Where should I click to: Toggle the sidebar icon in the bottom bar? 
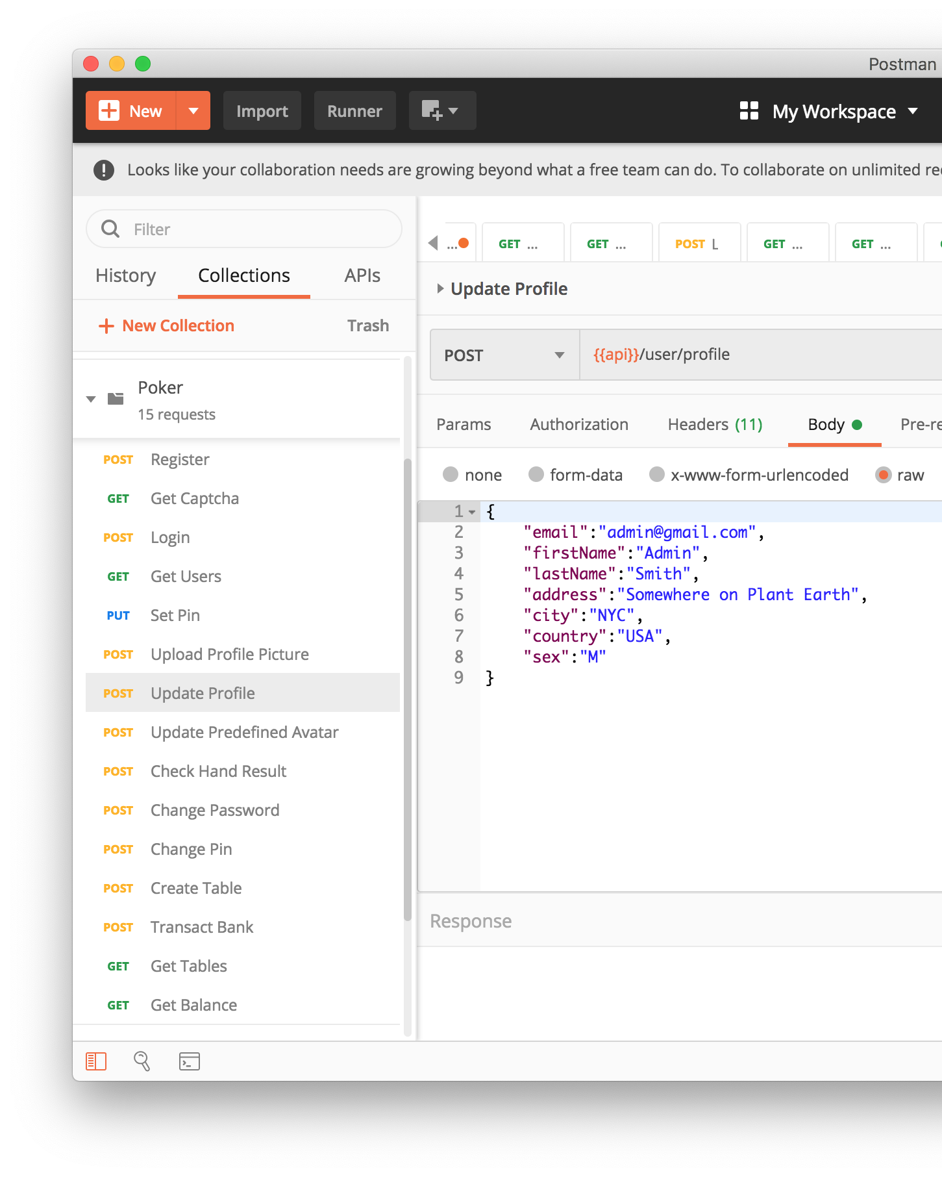coord(96,1061)
